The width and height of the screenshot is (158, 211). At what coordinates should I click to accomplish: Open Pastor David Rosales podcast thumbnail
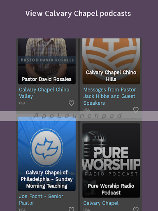coord(47,61)
